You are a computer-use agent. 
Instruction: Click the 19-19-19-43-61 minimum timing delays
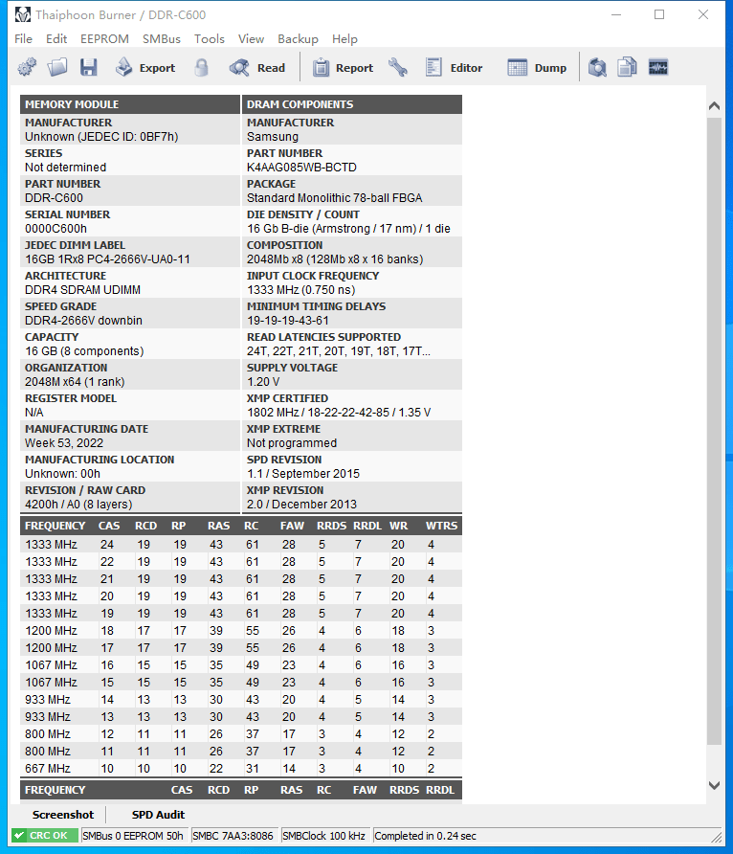(288, 320)
